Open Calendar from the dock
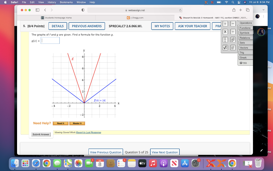The width and height of the screenshot is (273, 171). pos(100,163)
